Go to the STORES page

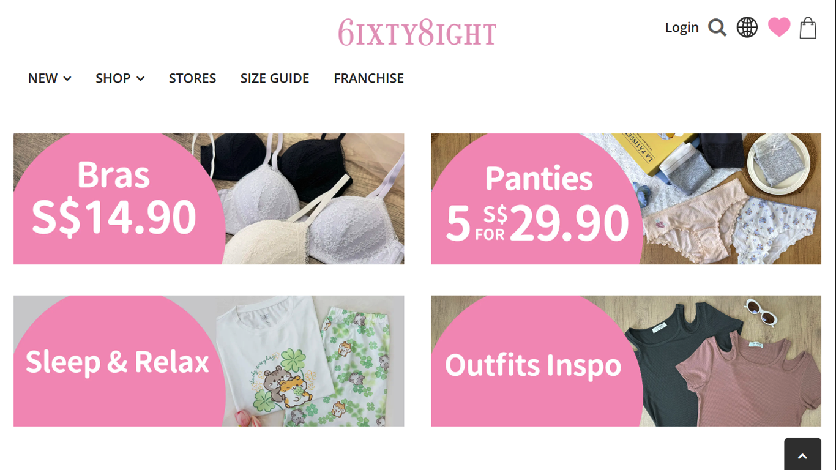coord(192,78)
